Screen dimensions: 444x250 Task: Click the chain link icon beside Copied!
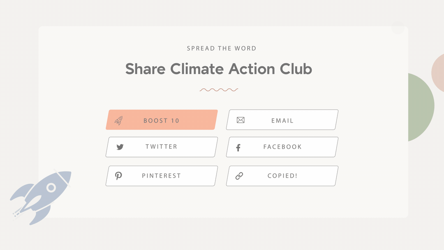[x=239, y=176]
